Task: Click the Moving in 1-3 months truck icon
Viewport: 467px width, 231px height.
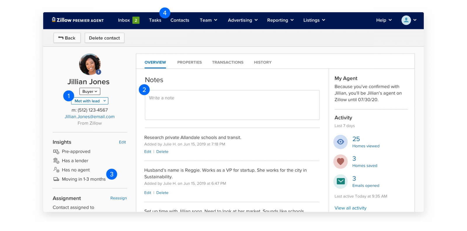Action: (x=56, y=179)
